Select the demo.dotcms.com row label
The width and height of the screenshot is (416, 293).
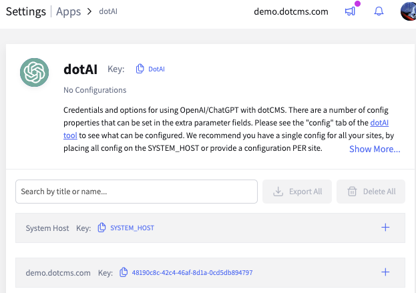pyautogui.click(x=58, y=273)
